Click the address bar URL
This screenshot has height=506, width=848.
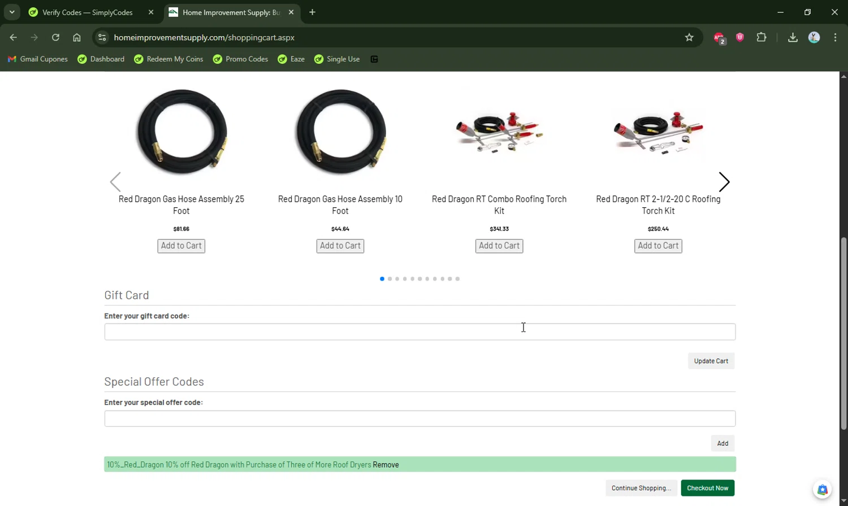204,37
